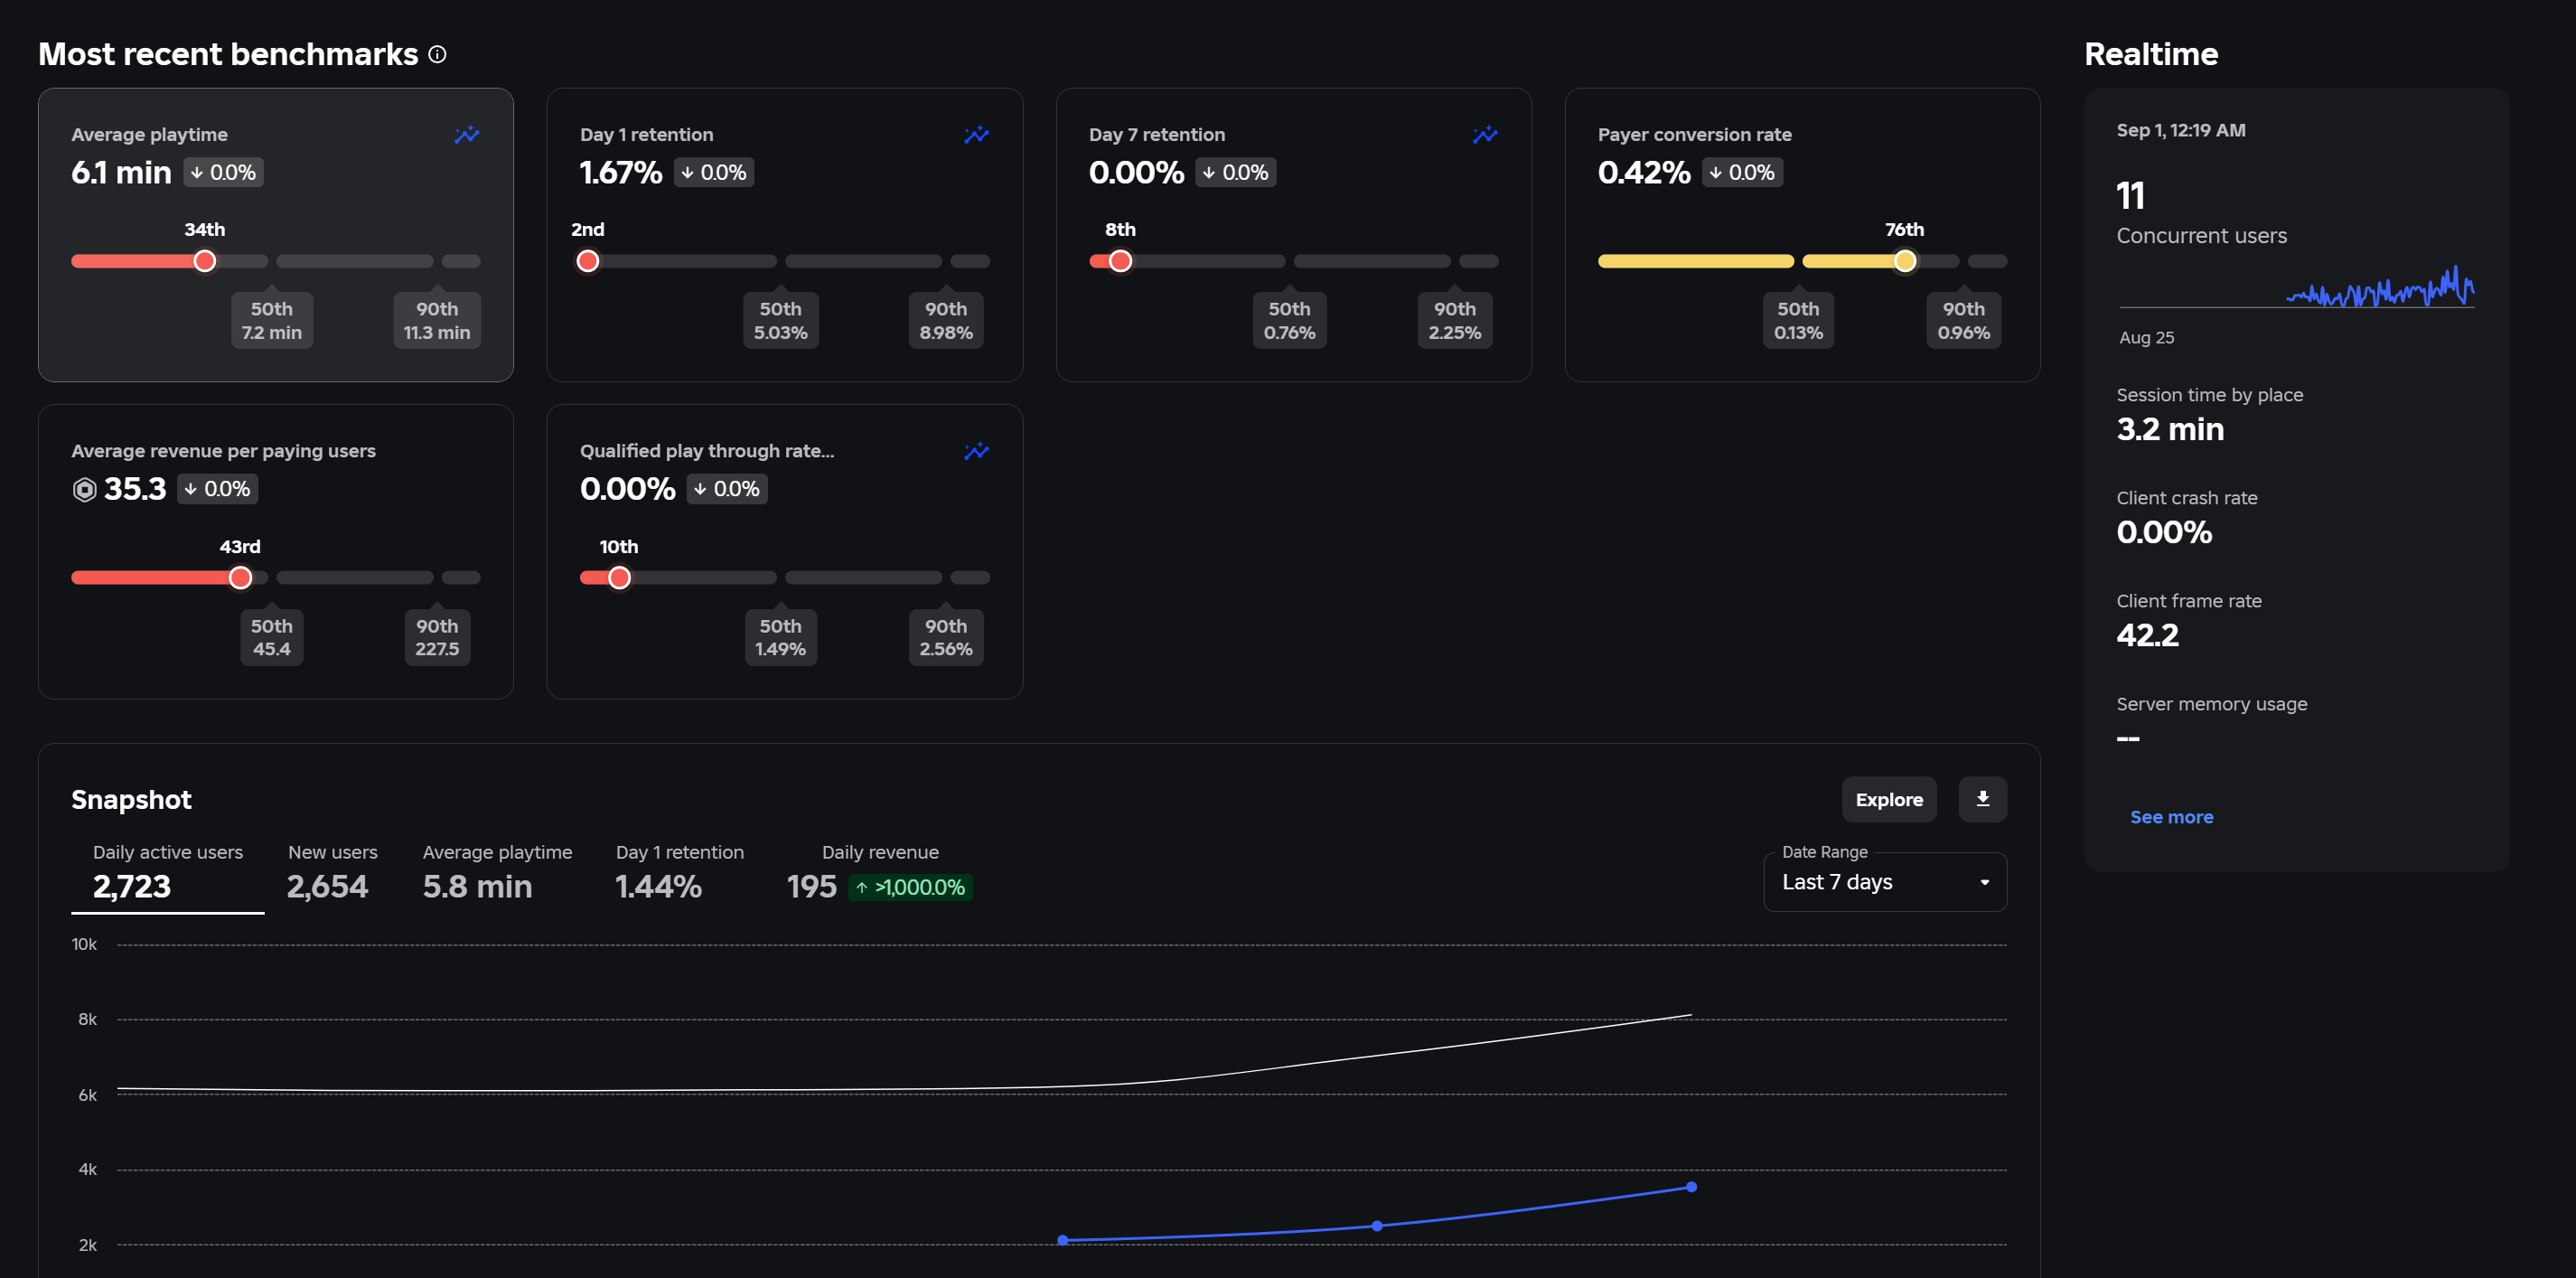Open Average playtime trend chart icon
This screenshot has width=2576, height=1278.
pyautogui.click(x=467, y=134)
